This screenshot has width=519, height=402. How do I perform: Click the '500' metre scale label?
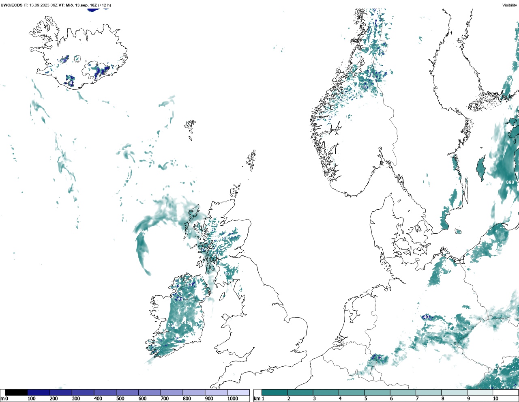120,399
